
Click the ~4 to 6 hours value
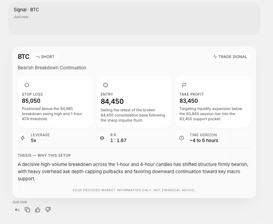(204, 140)
